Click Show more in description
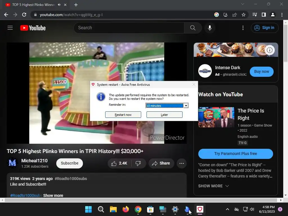 (x=53, y=195)
